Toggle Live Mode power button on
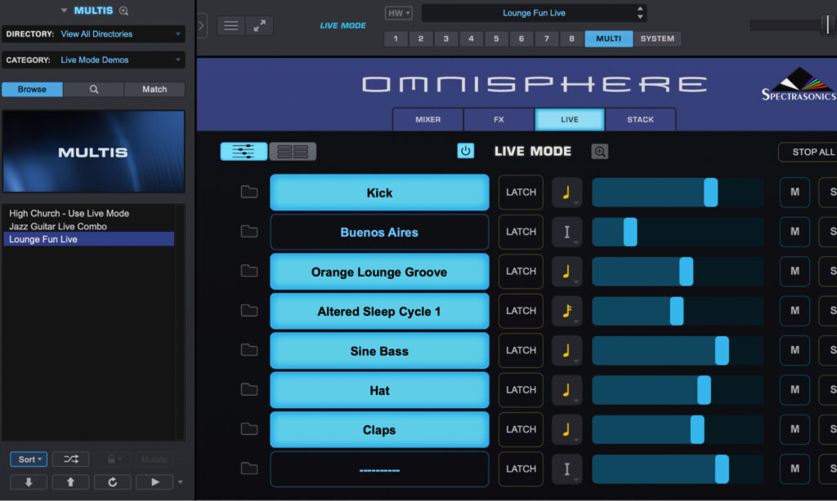This screenshot has width=837, height=501. coord(465,151)
